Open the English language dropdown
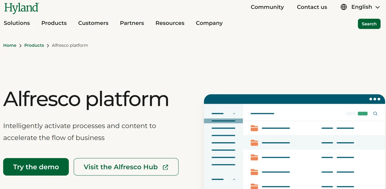Viewport: 386px width, 189px height. pyautogui.click(x=360, y=7)
